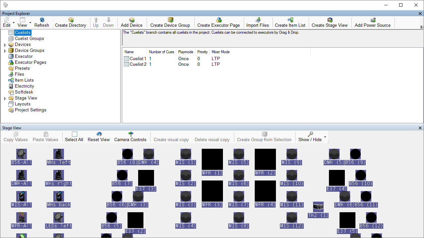The width and height of the screenshot is (424, 238).
Task: Expand the Device Groups tree node
Action: pos(5,51)
